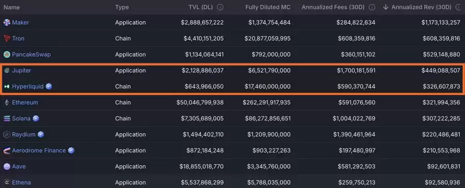
Task: Open the Annualized Fees (30D) info icon
Action: tap(372, 7)
